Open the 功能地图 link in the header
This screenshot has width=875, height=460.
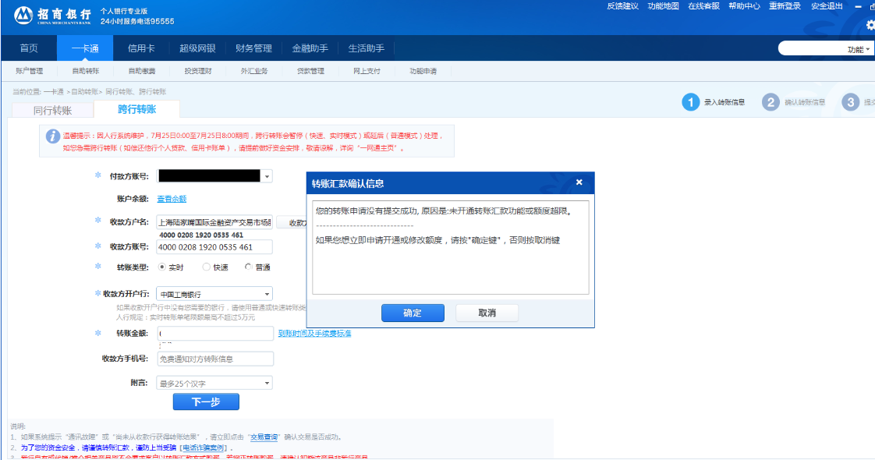coord(664,6)
